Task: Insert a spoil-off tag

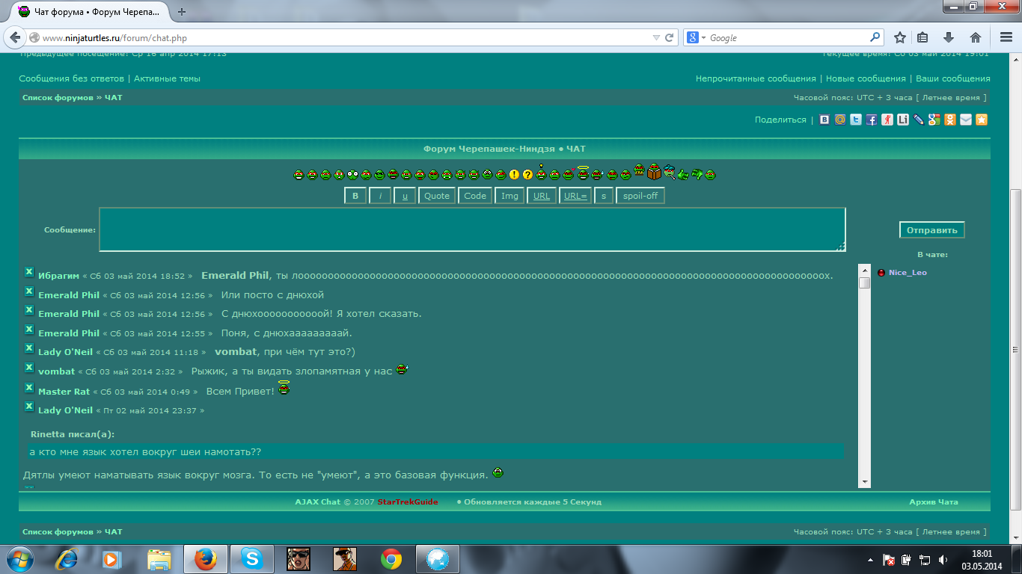Action: pyautogui.click(x=640, y=196)
